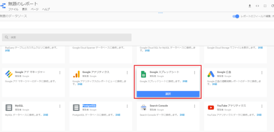This screenshot has height=132, width=274.
Task: Click the Google アド マネージャー title text
Action: tap(30, 72)
